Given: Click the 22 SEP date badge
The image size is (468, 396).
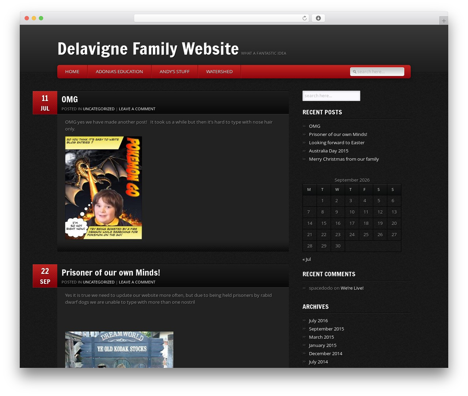Looking at the screenshot, I should click(45, 276).
